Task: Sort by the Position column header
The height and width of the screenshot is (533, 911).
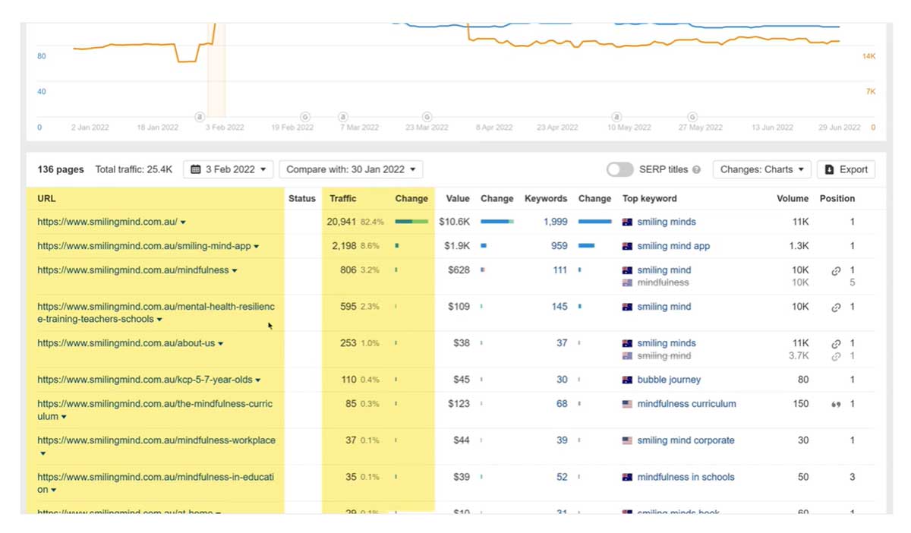Action: pos(837,198)
